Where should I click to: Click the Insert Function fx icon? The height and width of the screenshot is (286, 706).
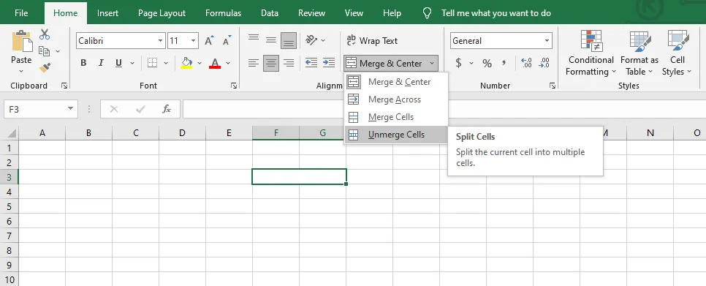pos(167,109)
